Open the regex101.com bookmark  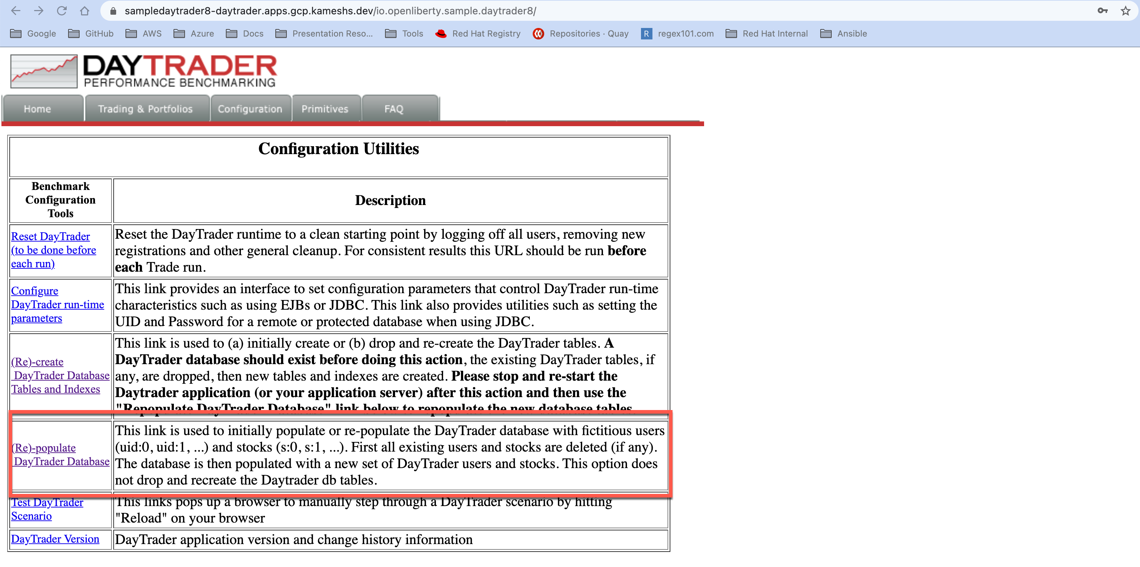tap(677, 34)
